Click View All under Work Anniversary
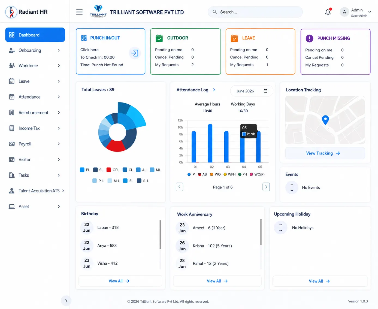 point(217,281)
